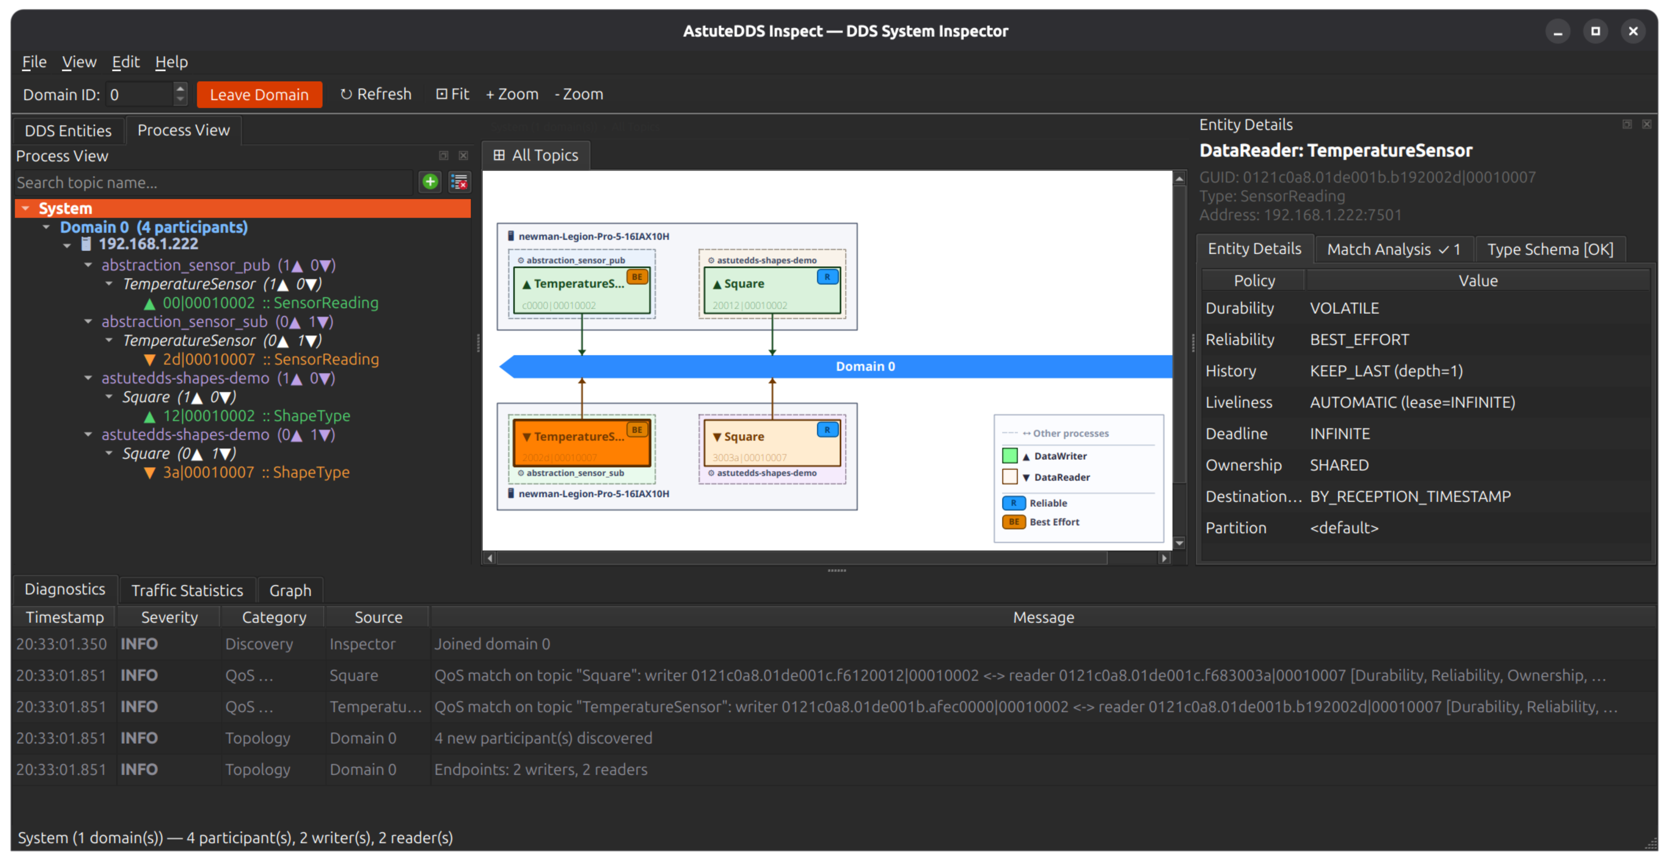Collapse Domain 0 (4 participants) node

(x=46, y=226)
